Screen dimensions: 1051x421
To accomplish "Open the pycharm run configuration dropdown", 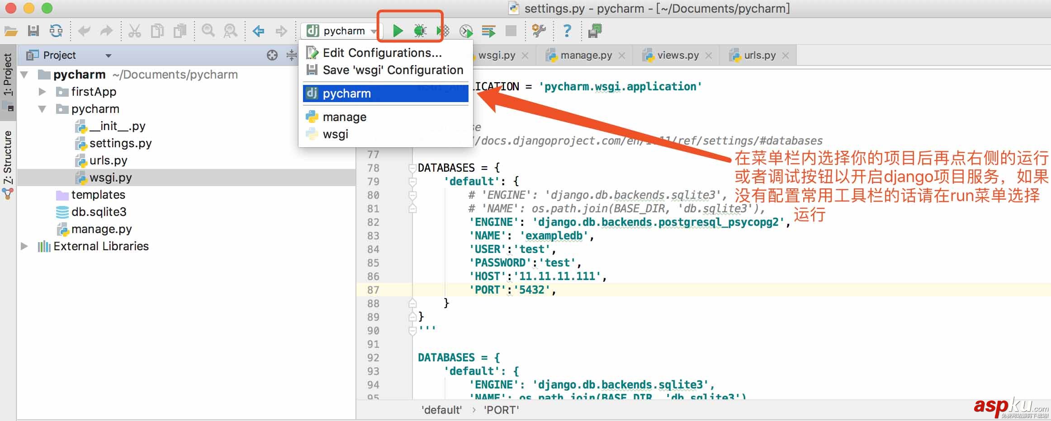I will click(x=374, y=31).
